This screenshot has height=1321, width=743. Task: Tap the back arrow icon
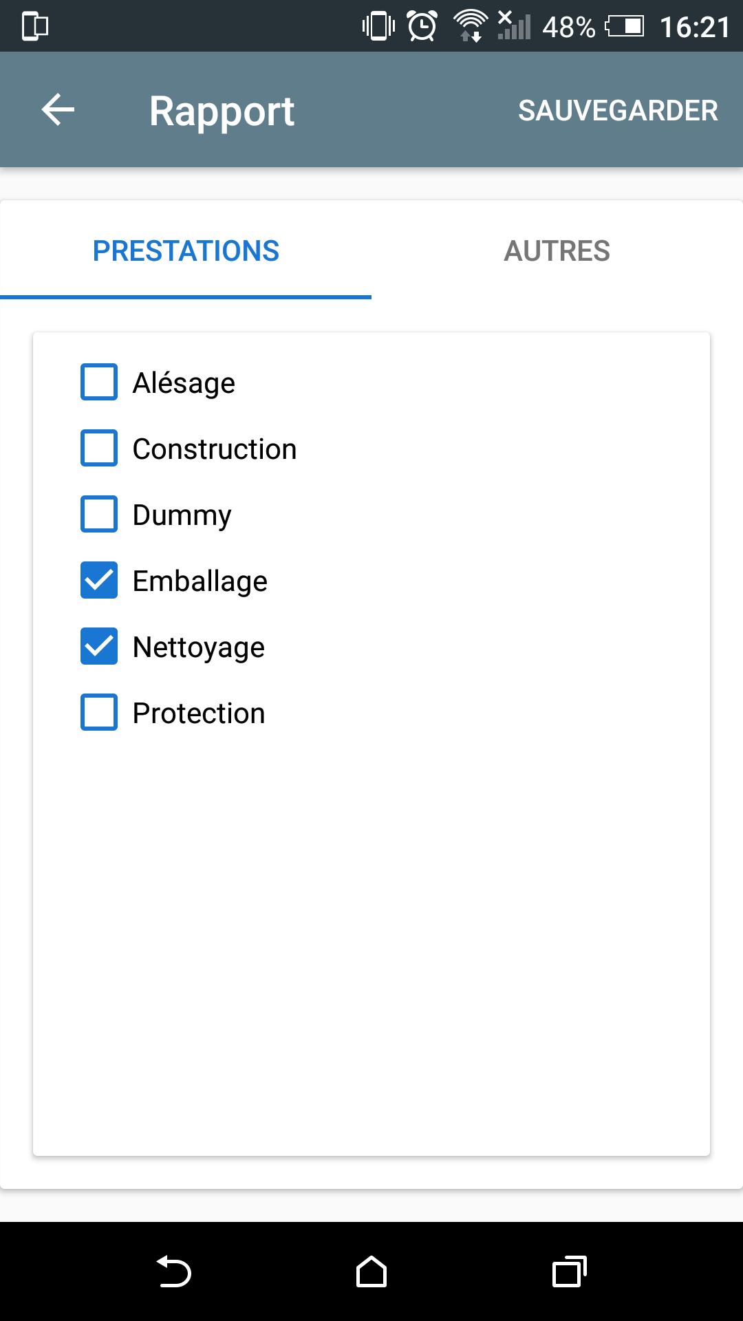(x=58, y=110)
